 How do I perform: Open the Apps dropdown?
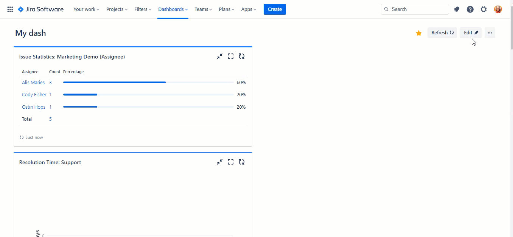click(x=248, y=9)
